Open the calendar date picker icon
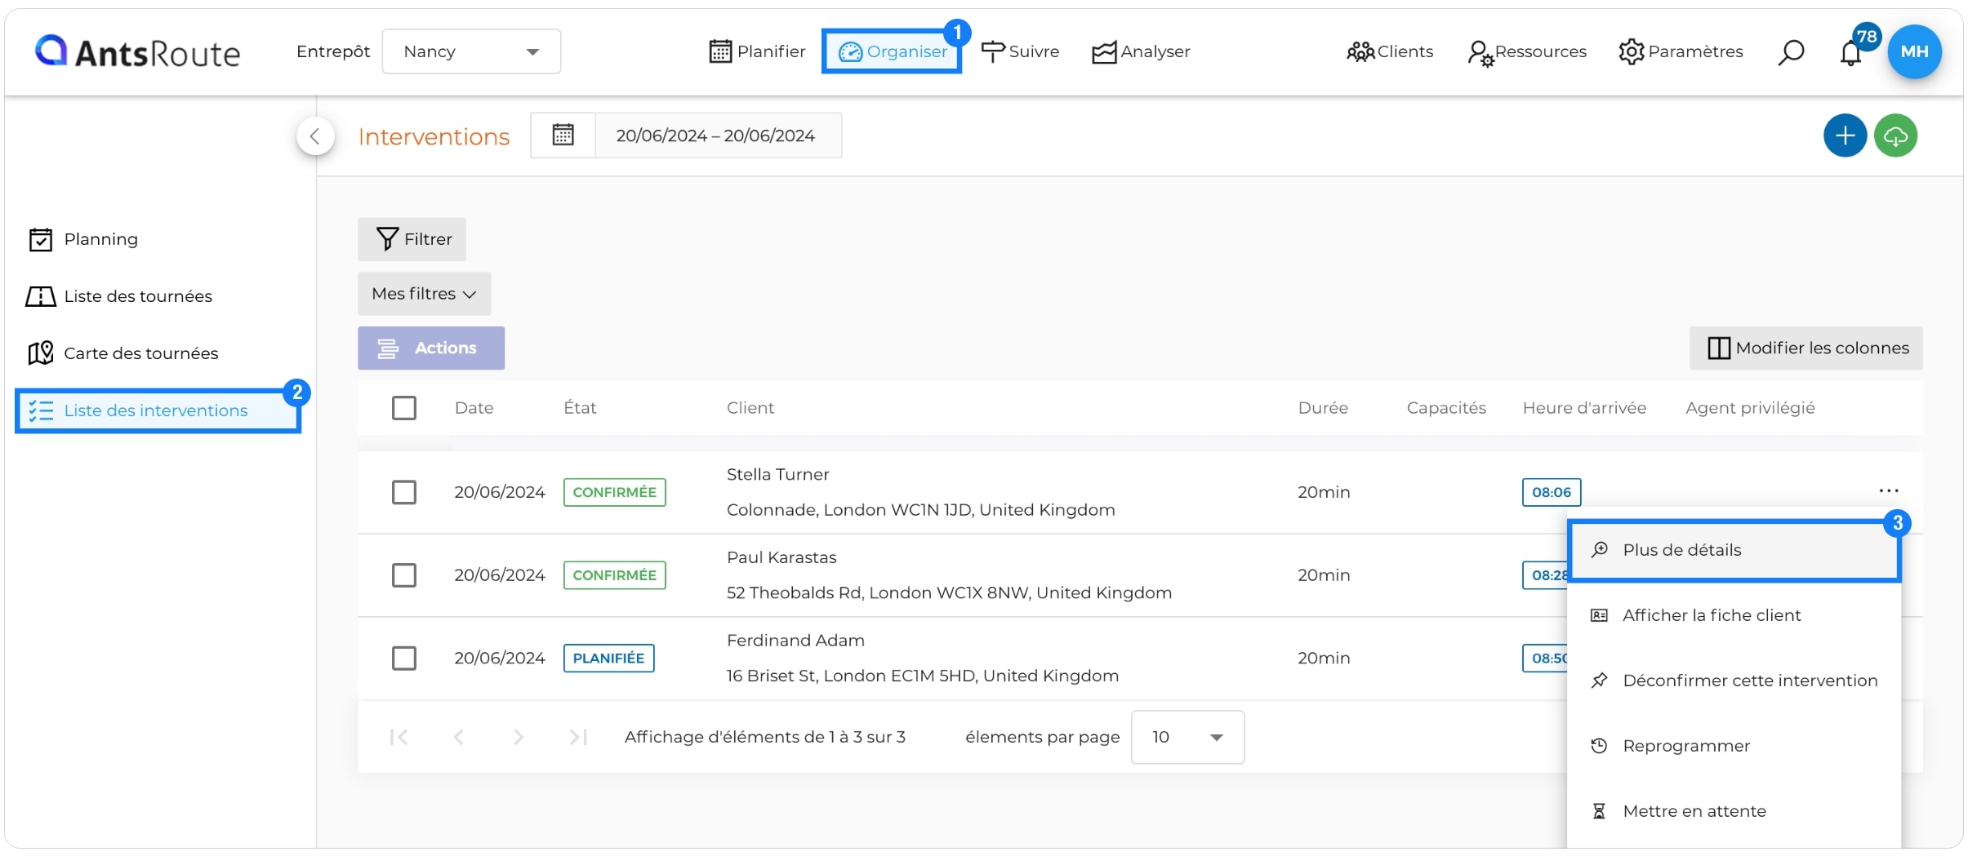The height and width of the screenshot is (856, 1968). pyautogui.click(x=563, y=135)
